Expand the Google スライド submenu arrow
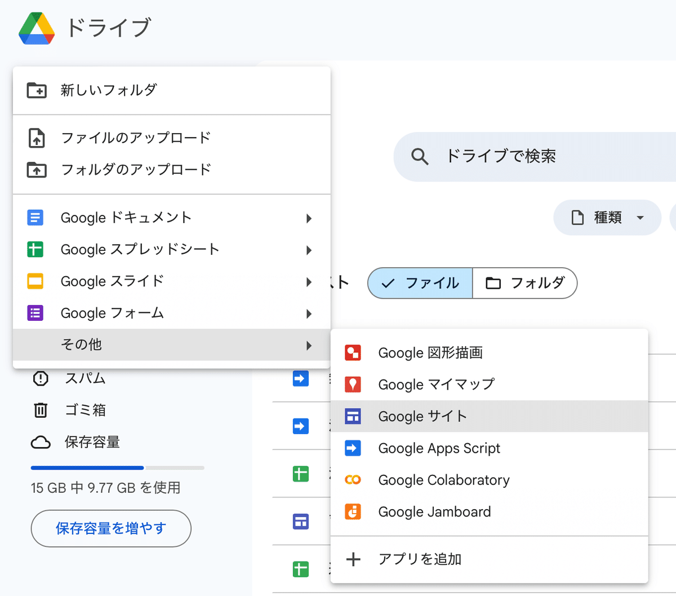The image size is (676, 596). pyautogui.click(x=309, y=282)
